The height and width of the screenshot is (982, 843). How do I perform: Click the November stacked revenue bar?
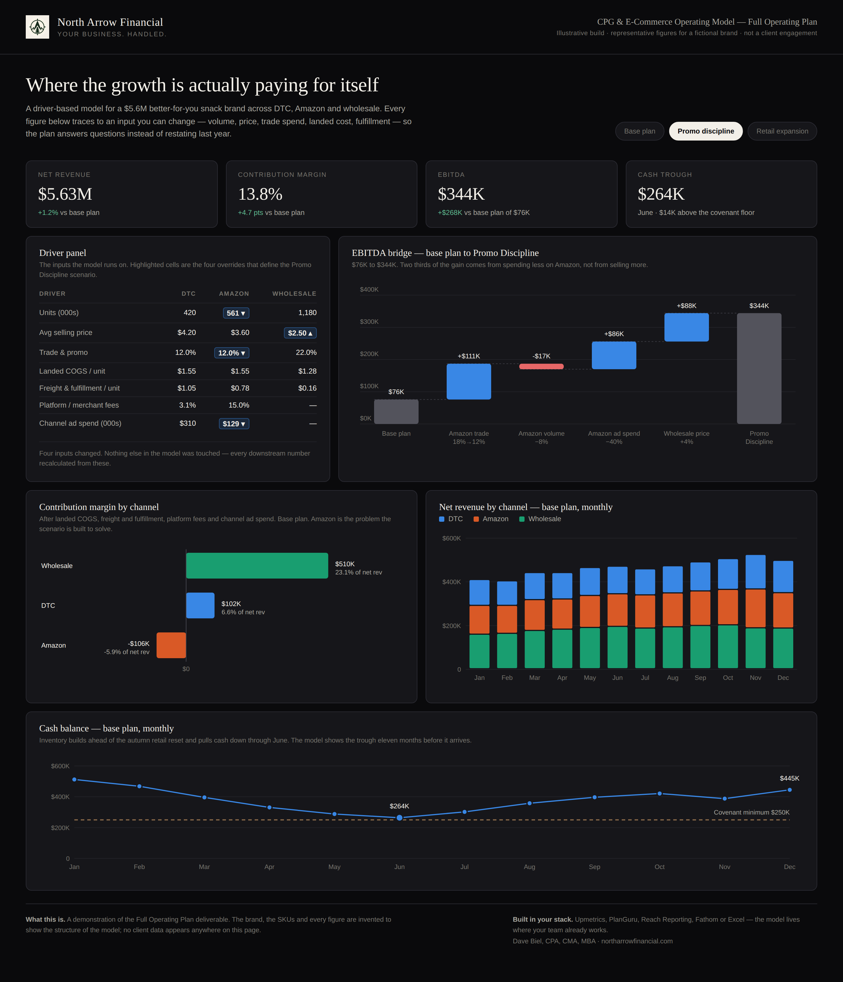[x=755, y=612]
